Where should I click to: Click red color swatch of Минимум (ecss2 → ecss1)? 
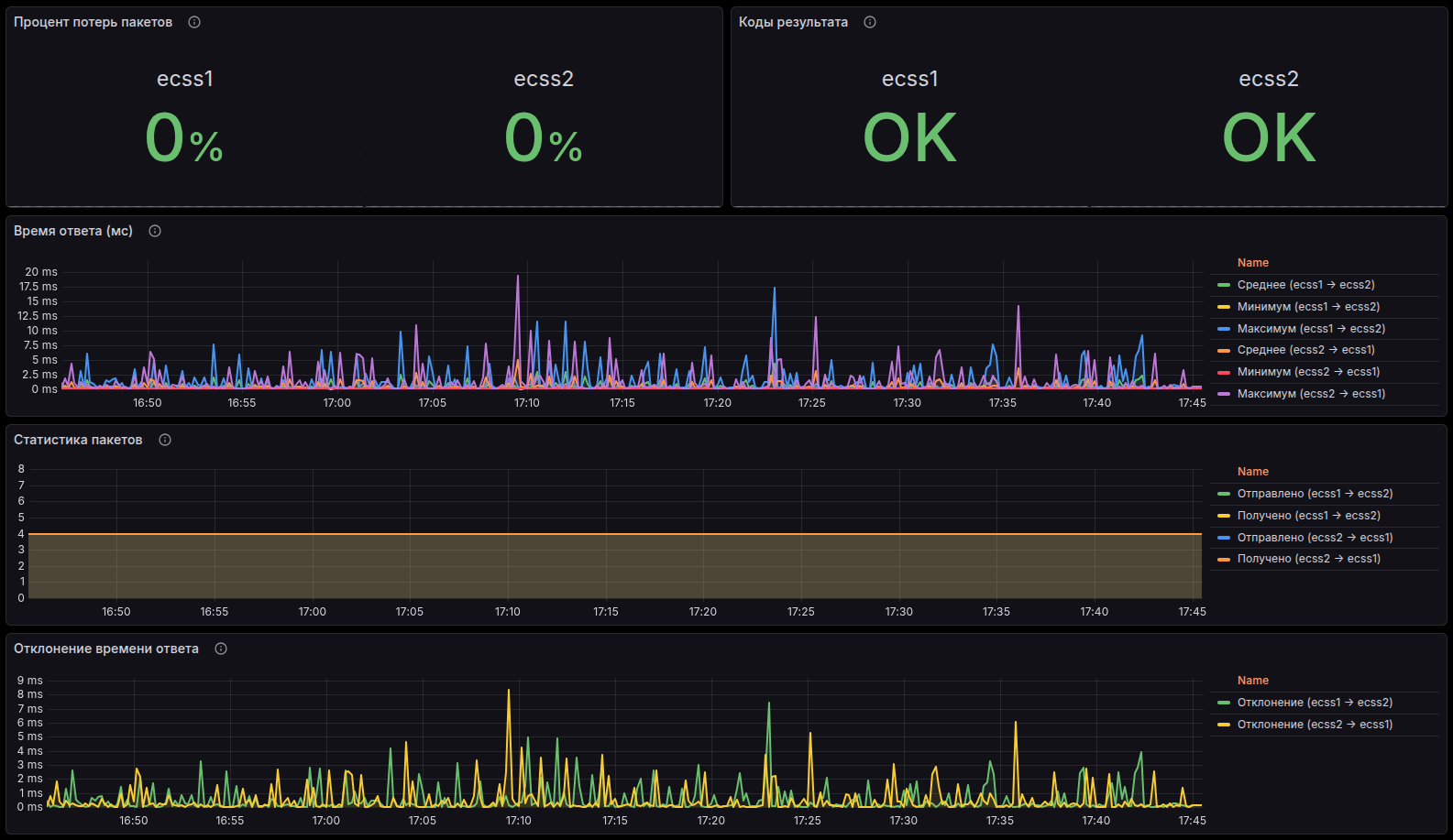pos(1223,372)
